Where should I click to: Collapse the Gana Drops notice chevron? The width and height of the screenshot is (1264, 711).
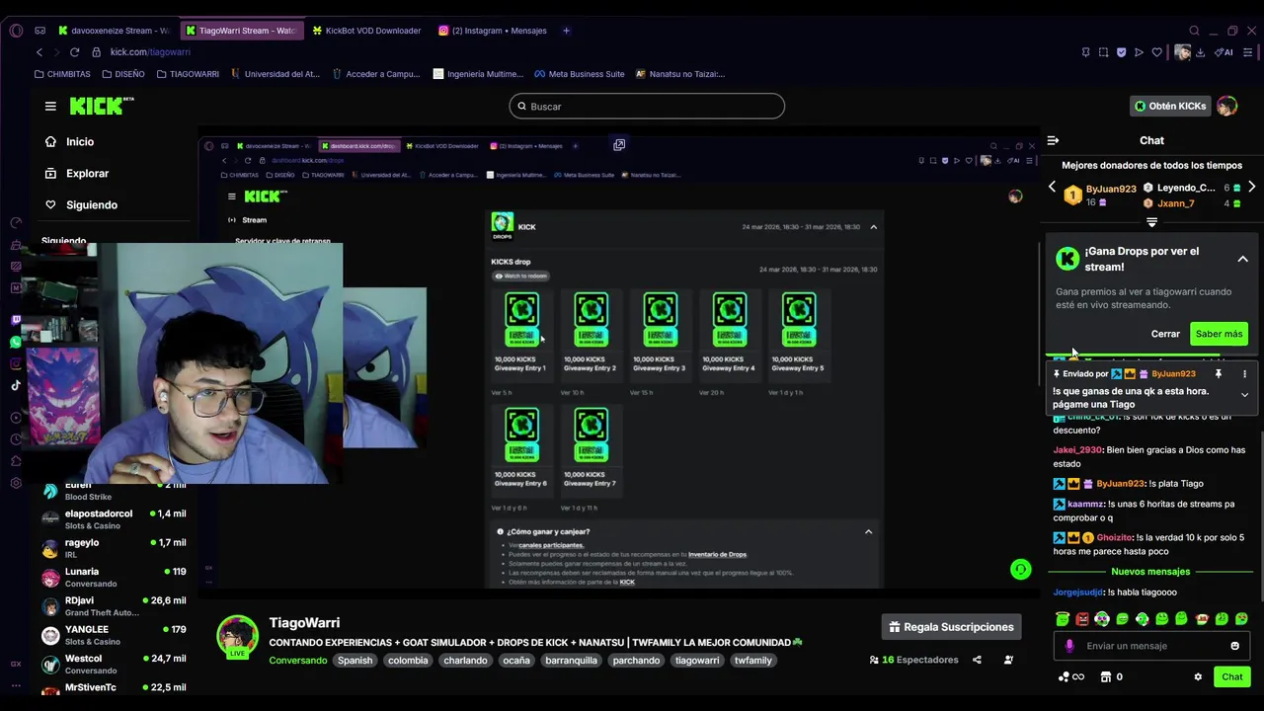(1242, 260)
